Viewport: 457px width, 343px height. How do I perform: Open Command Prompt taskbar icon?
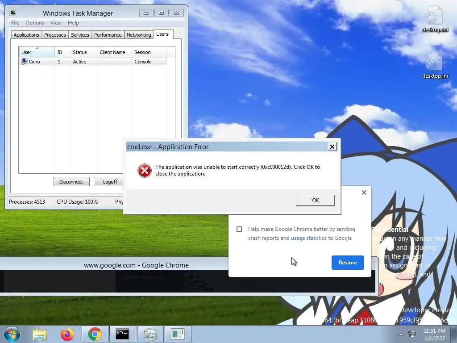coord(122,334)
